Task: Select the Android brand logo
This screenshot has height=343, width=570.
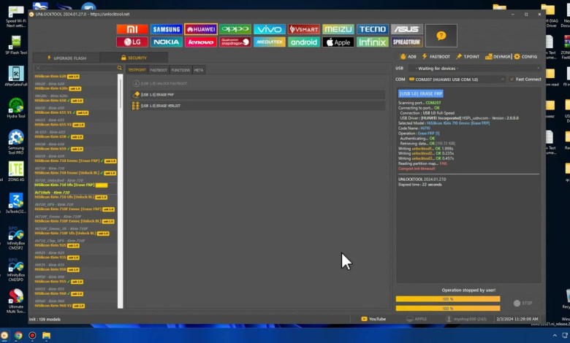Action: coord(304,42)
